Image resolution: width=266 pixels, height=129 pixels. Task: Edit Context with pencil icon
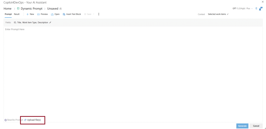tap(228, 14)
